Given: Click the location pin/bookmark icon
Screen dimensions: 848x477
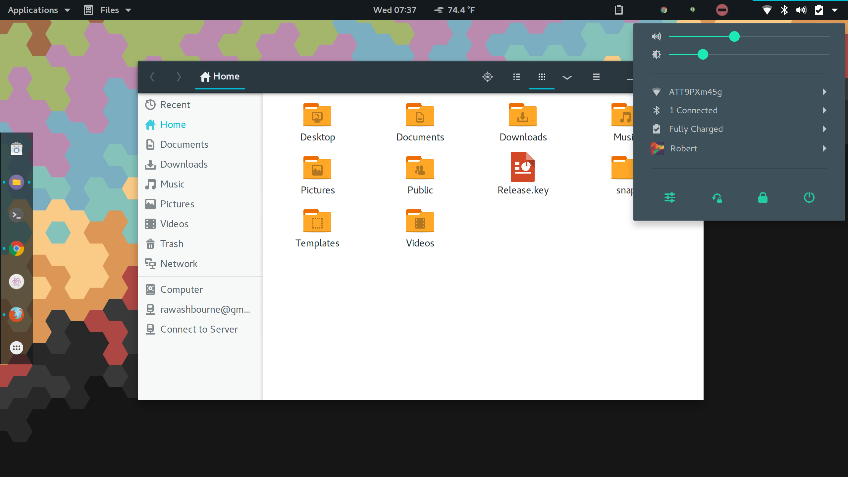Looking at the screenshot, I should [488, 76].
